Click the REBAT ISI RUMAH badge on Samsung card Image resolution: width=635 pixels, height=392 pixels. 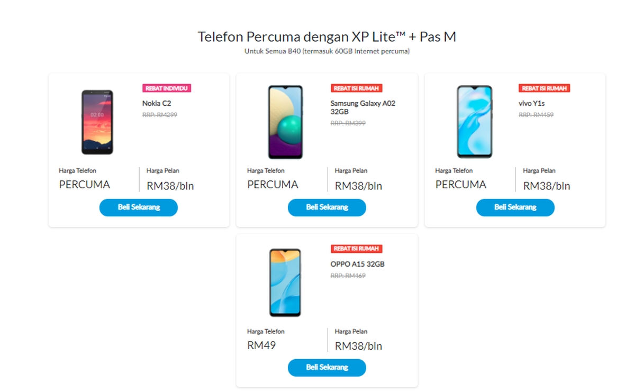pyautogui.click(x=355, y=88)
